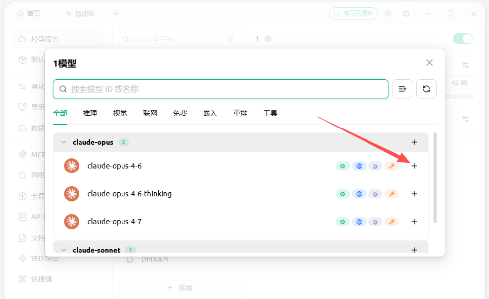The height and width of the screenshot is (299, 489).
Task: Add a new tab with plus icon
Action: point(116,14)
